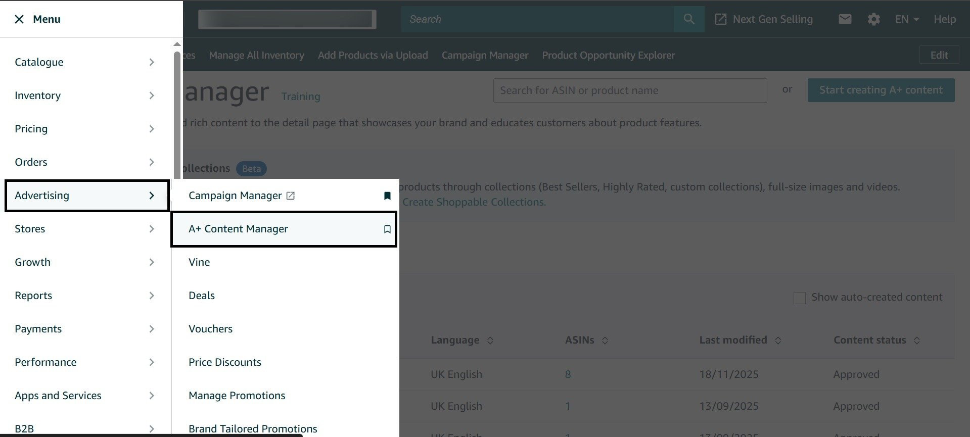The height and width of the screenshot is (437, 970).
Task: Sort table by Content status arrows
Action: (916, 341)
